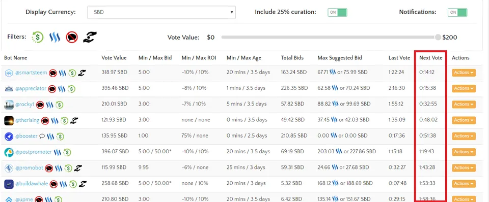Click the Min / Max ROI column header
The width and height of the screenshot is (489, 202).
click(199, 58)
